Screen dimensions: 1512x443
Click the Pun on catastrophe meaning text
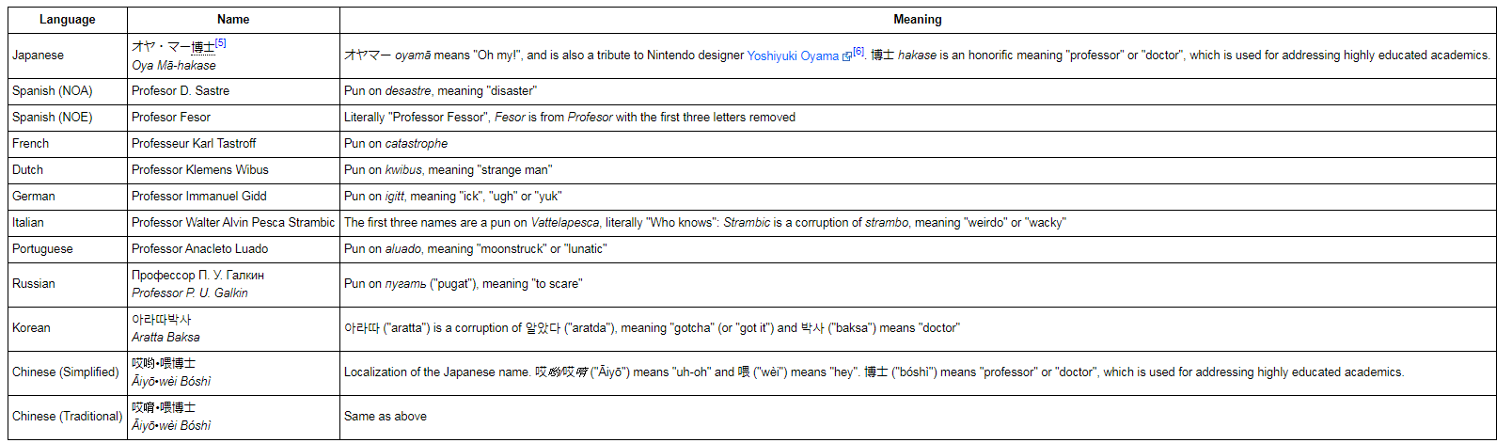(396, 144)
